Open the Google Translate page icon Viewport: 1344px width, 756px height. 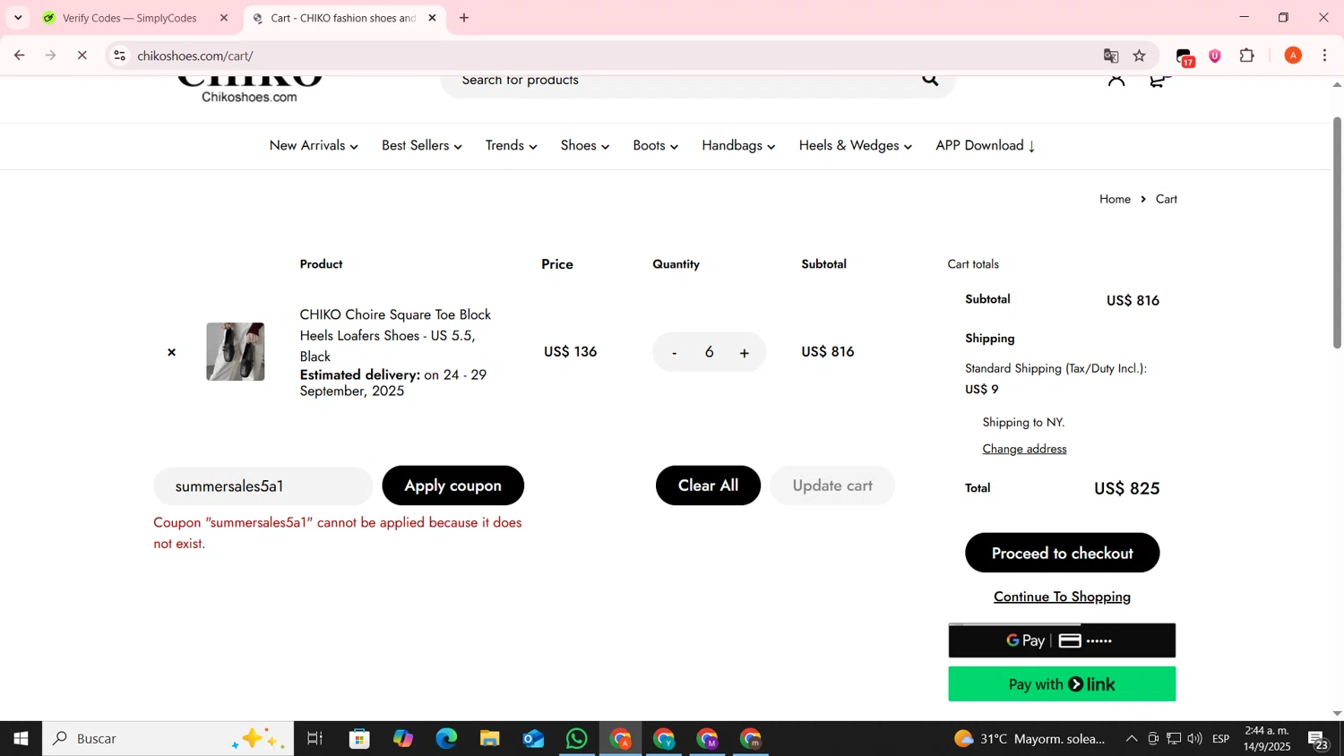pos(1111,56)
